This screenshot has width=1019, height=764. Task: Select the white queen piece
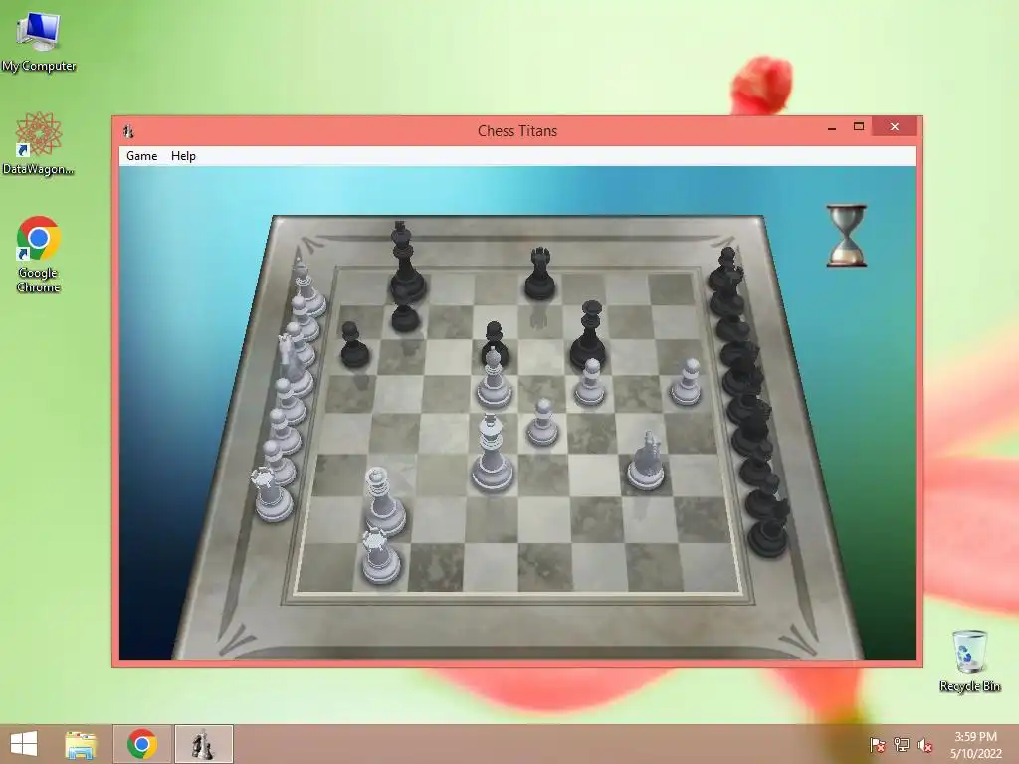(385, 501)
